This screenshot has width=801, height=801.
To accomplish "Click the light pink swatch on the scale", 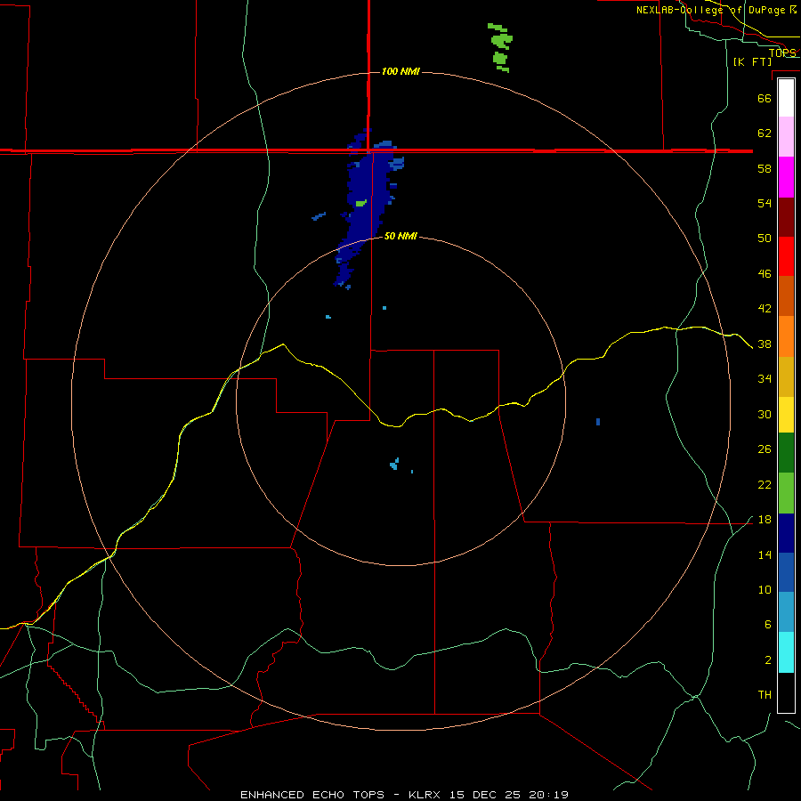I will pos(786,137).
